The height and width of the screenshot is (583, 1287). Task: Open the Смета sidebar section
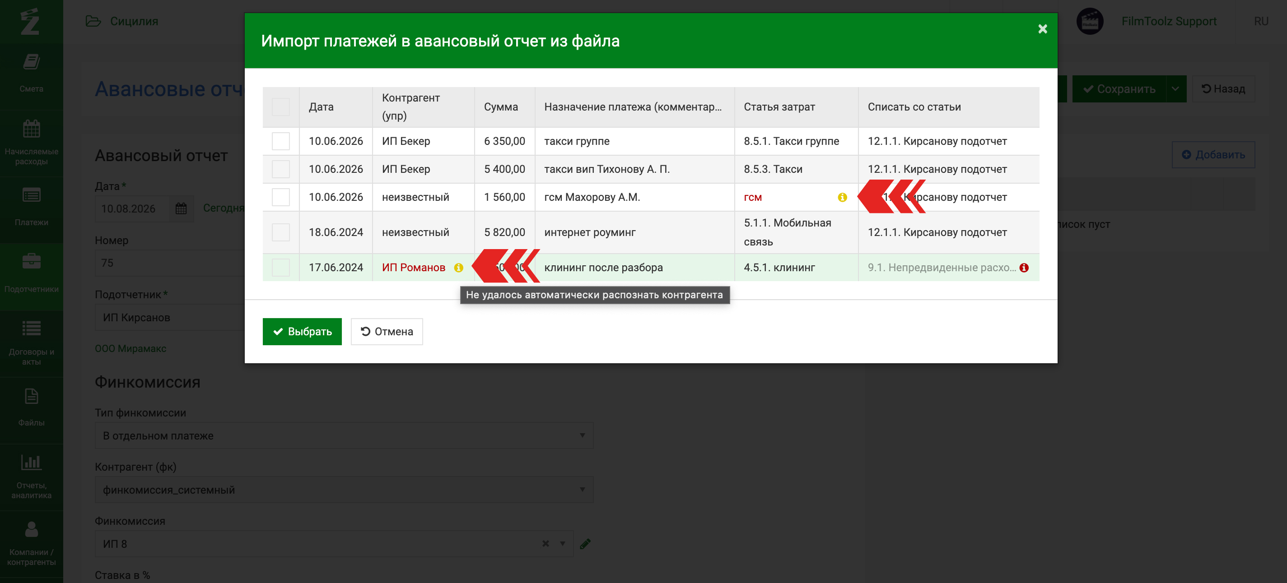(x=32, y=73)
